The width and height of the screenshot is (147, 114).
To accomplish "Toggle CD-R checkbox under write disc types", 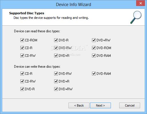I will [x=22, y=74].
